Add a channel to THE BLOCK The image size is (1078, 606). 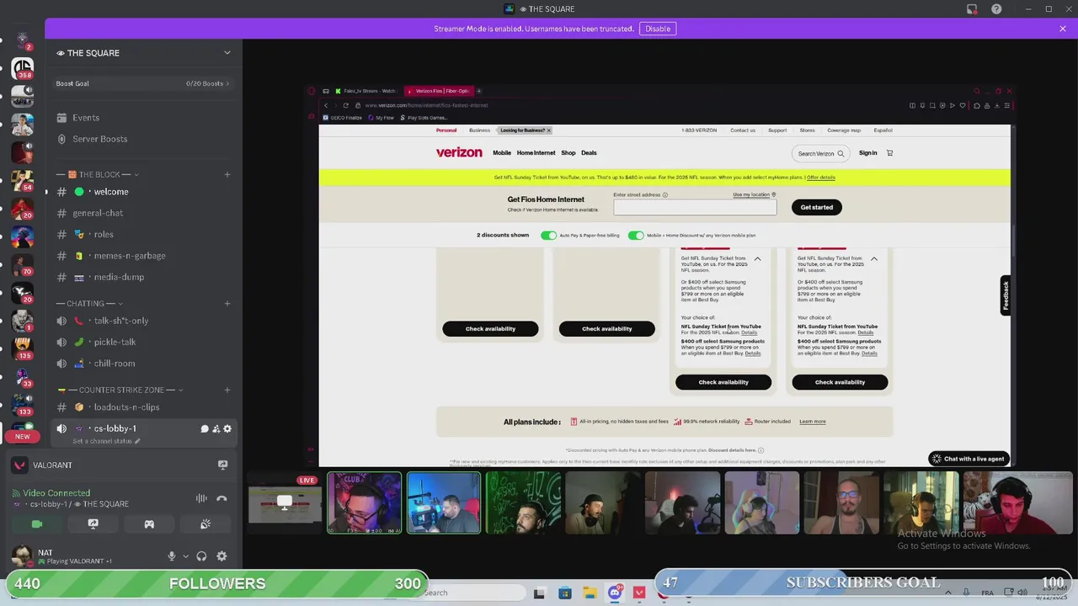pos(227,174)
